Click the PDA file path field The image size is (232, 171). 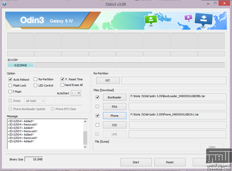point(178,106)
